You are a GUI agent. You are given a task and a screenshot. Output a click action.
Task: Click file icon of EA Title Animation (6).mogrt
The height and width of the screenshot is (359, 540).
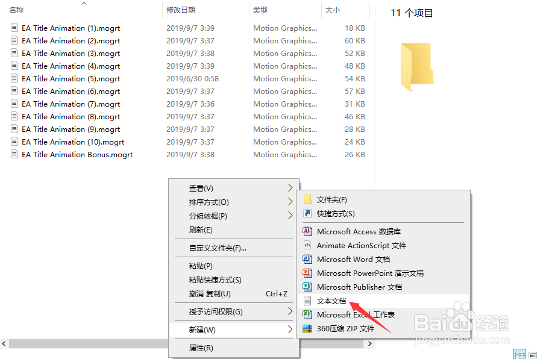pos(14,91)
